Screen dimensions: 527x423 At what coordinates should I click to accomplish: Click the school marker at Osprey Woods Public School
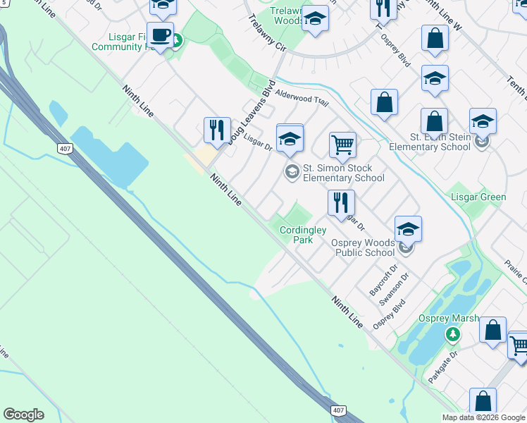[408, 231]
